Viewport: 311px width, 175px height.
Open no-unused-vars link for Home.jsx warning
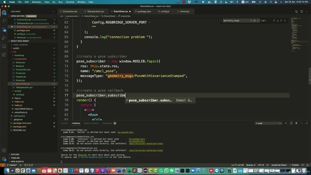125,132
